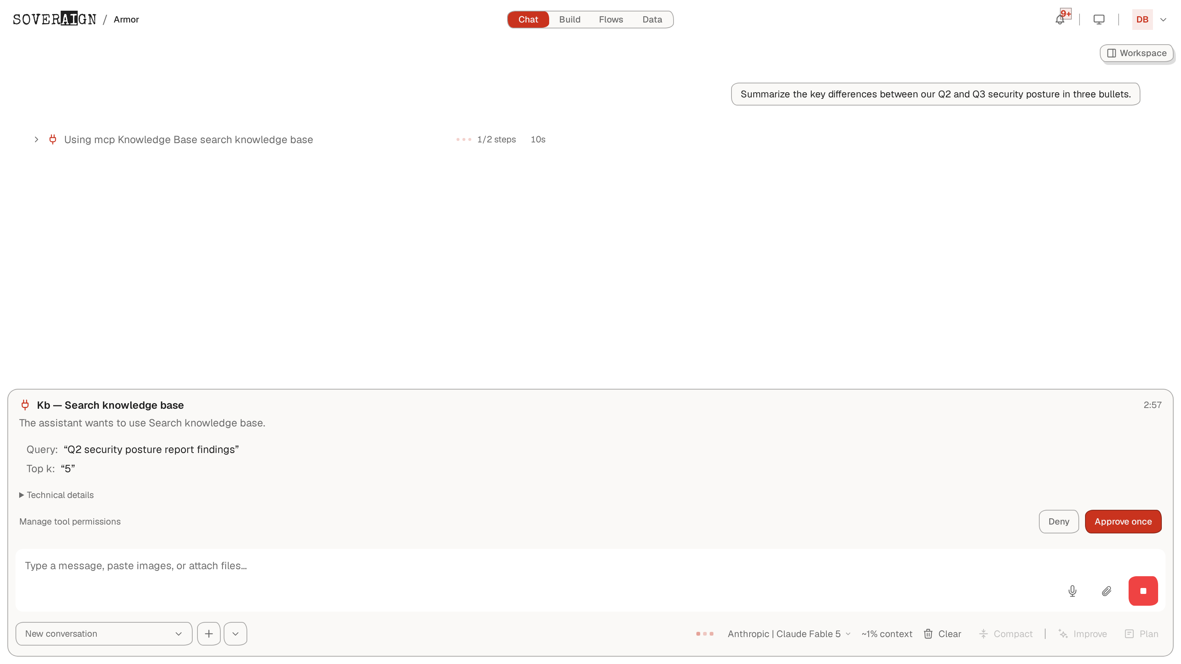The height and width of the screenshot is (664, 1181).
Task: Expand Technical details disclosure
Action: tap(56, 495)
